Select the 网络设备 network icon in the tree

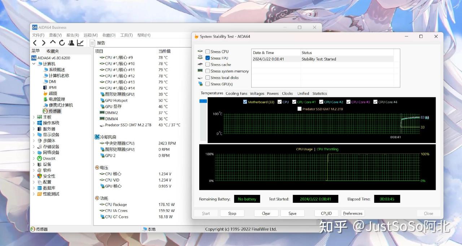click(x=40, y=152)
